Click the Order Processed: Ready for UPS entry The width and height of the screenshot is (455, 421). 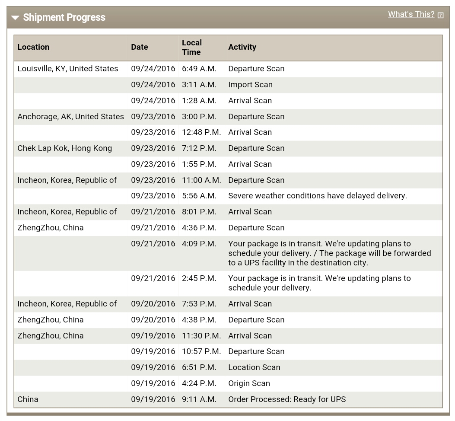[286, 399]
